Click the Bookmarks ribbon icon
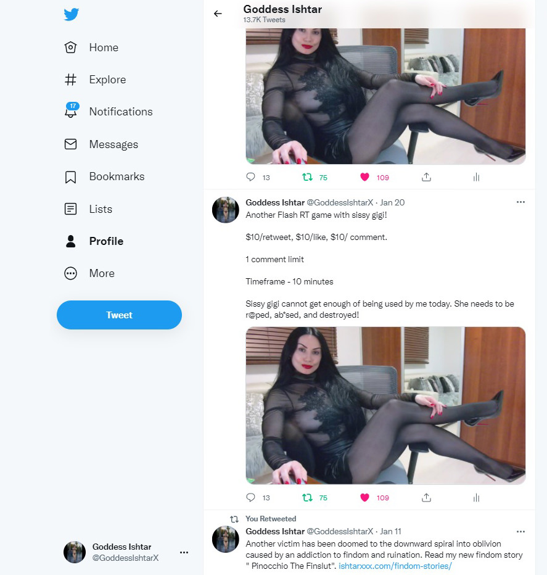The height and width of the screenshot is (575, 547). click(70, 176)
